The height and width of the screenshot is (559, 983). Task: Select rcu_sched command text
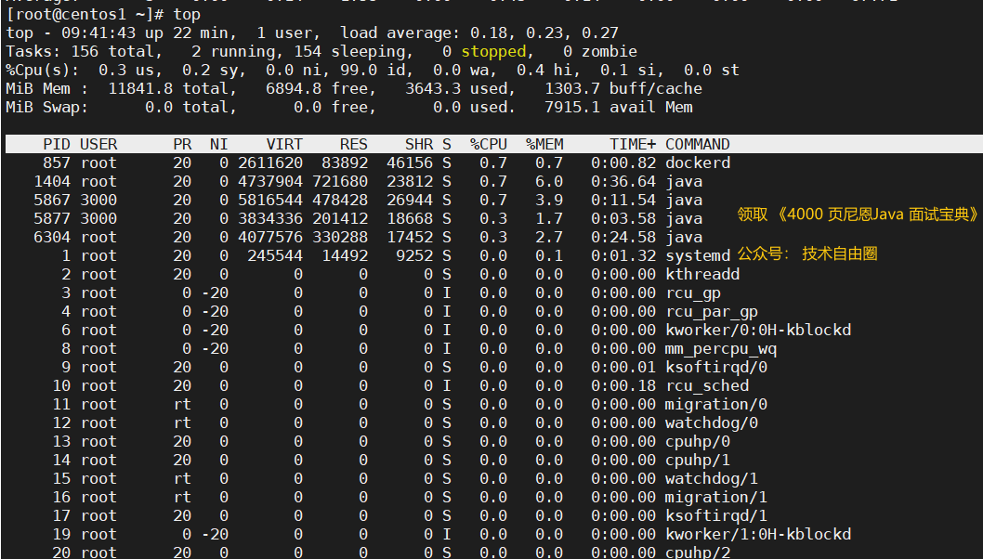click(x=707, y=386)
